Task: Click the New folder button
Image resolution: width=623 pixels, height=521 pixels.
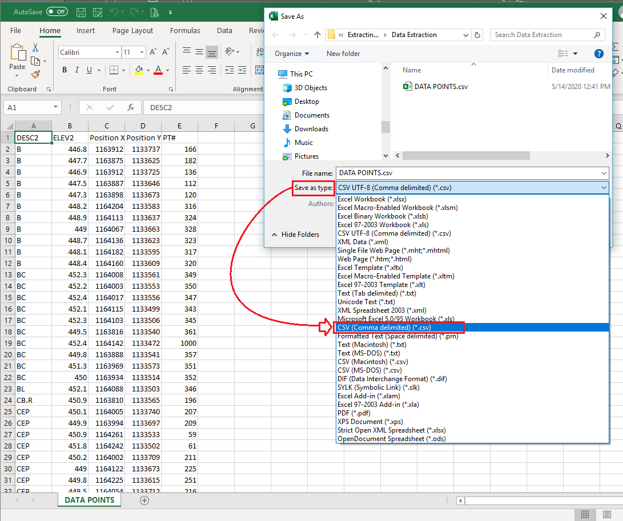Action: click(343, 54)
